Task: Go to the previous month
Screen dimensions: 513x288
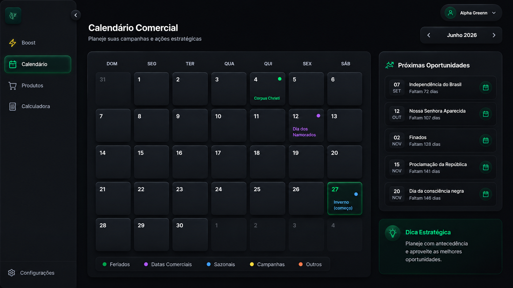Action: click(429, 35)
